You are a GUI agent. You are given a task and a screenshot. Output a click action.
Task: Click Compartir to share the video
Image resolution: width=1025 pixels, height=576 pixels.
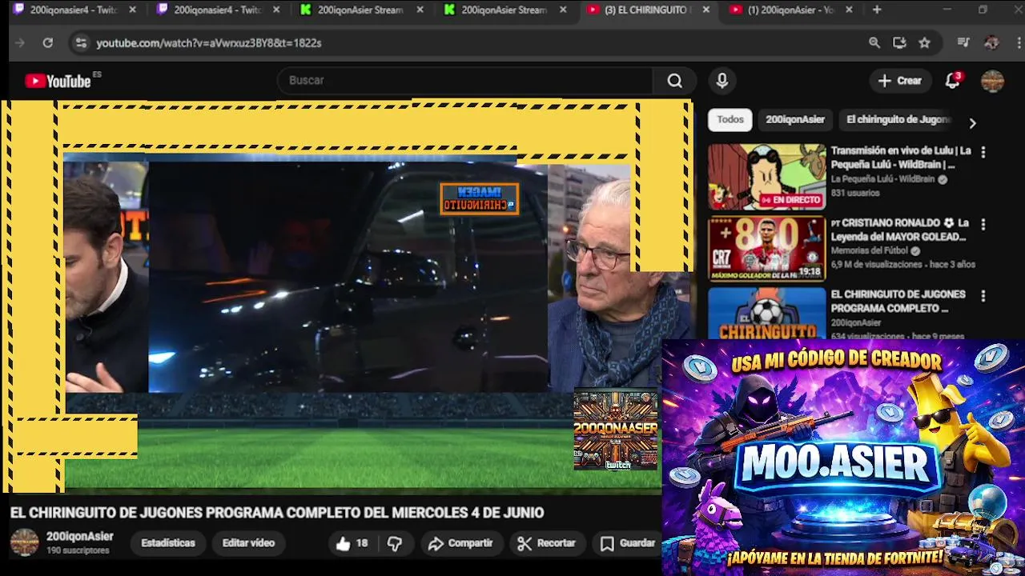coord(460,543)
